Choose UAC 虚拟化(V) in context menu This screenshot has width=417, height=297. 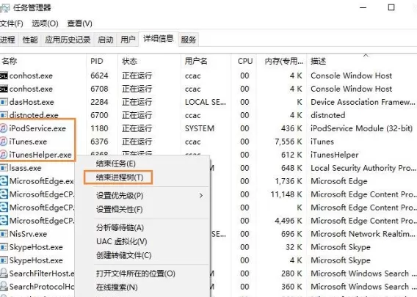click(122, 241)
